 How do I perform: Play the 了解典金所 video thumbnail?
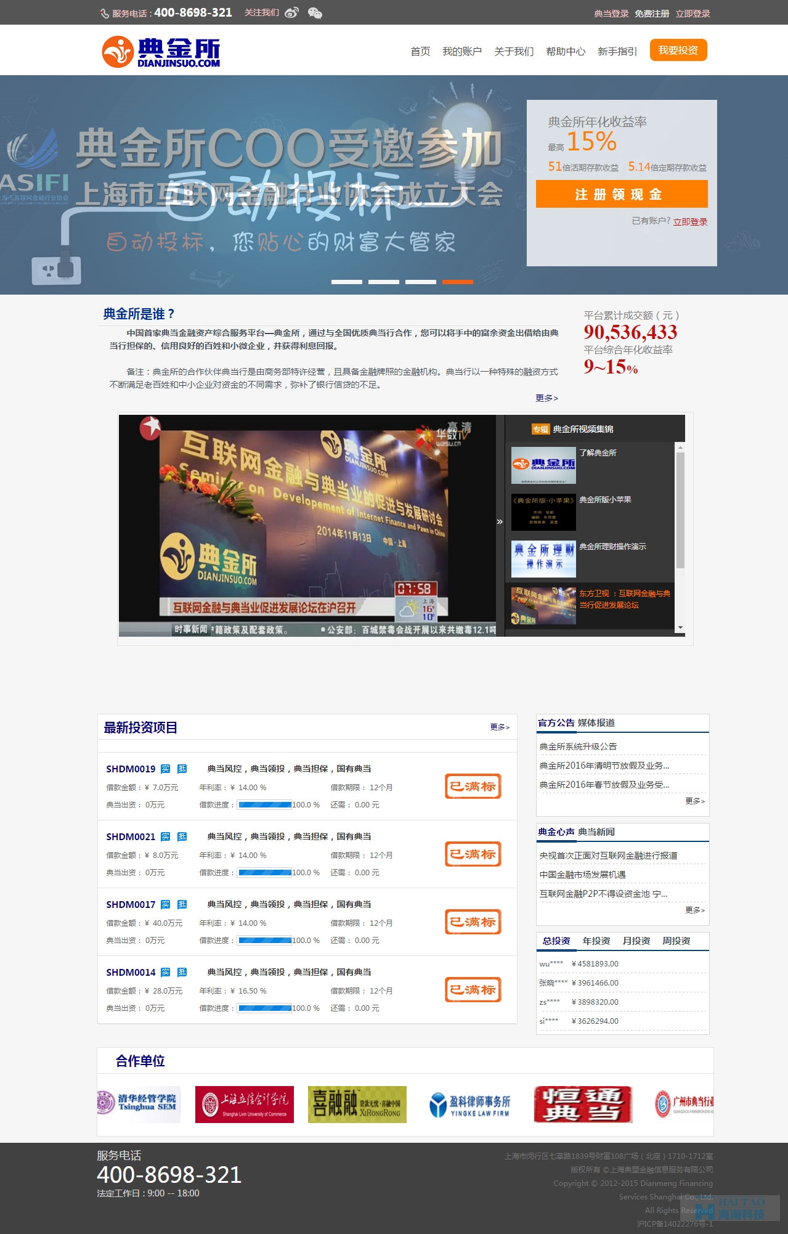point(543,465)
